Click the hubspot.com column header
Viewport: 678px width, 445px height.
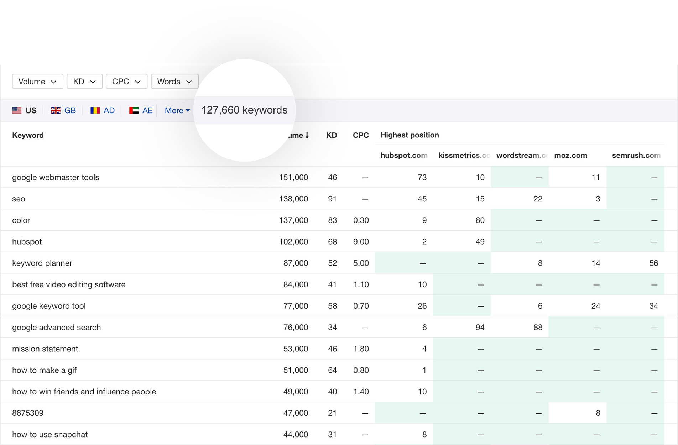coord(404,156)
